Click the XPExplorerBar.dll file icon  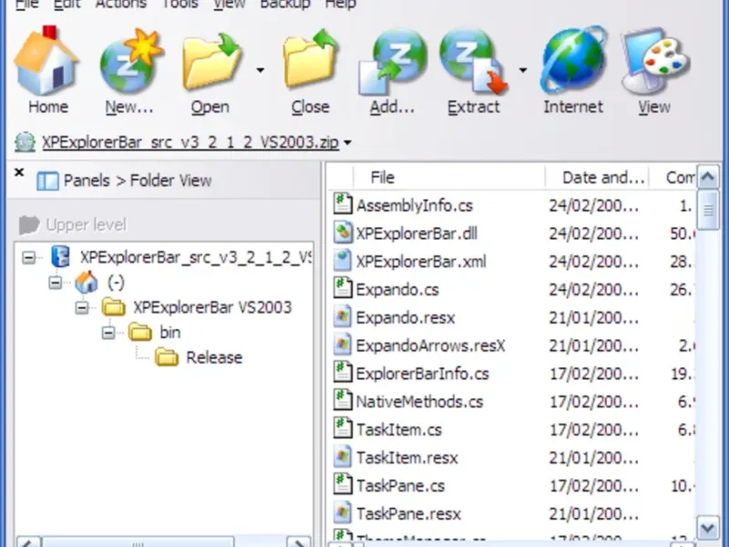(343, 232)
